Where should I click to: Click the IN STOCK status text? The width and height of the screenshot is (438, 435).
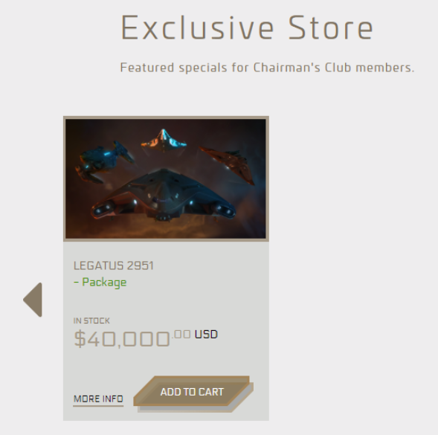[91, 320]
